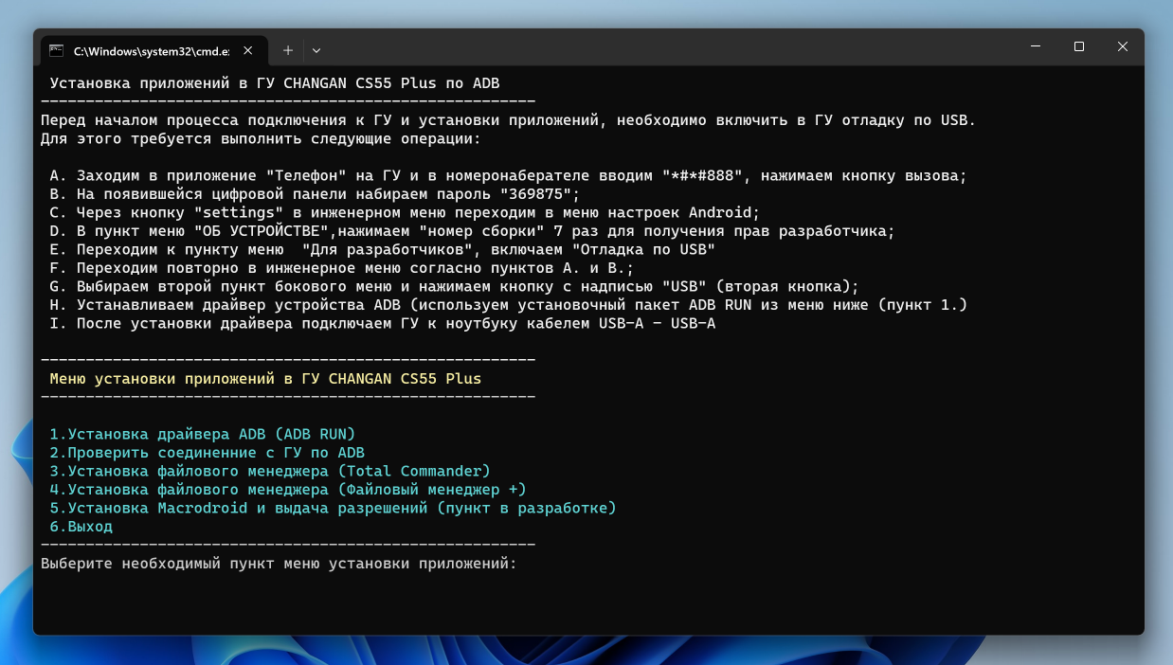Screen dimensions: 1173x665
Task: Click heading 'Меню установки приложений в ГУ CHANGAN CS55 Plus'
Action: [x=265, y=379]
